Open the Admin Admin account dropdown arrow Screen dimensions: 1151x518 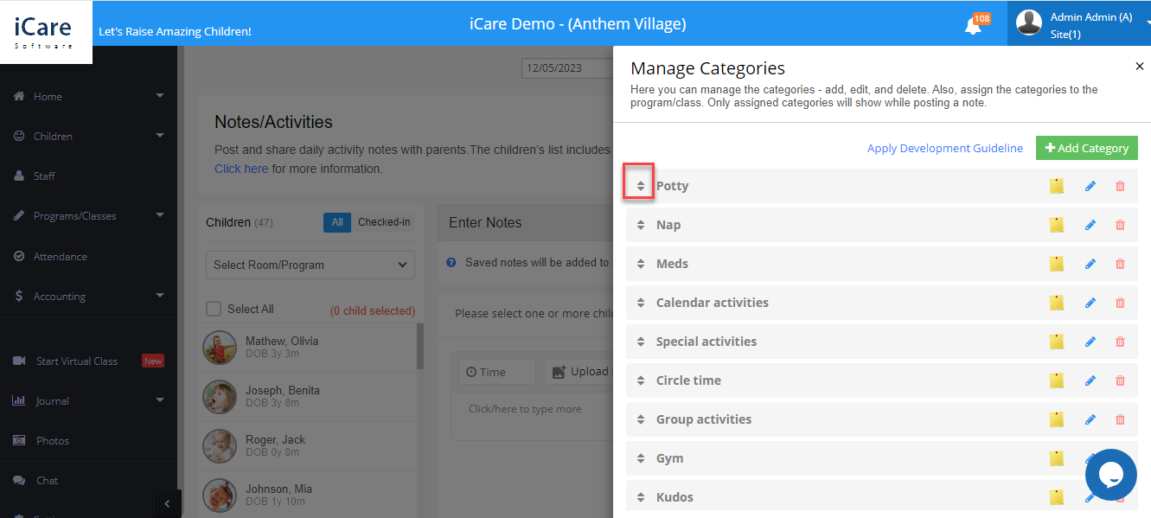pyautogui.click(x=1148, y=24)
